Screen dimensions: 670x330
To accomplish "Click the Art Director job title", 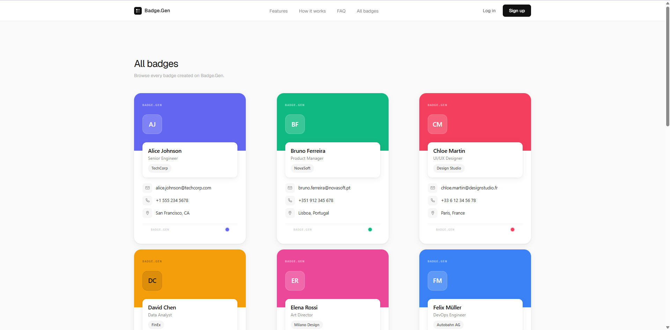I will tap(302, 315).
